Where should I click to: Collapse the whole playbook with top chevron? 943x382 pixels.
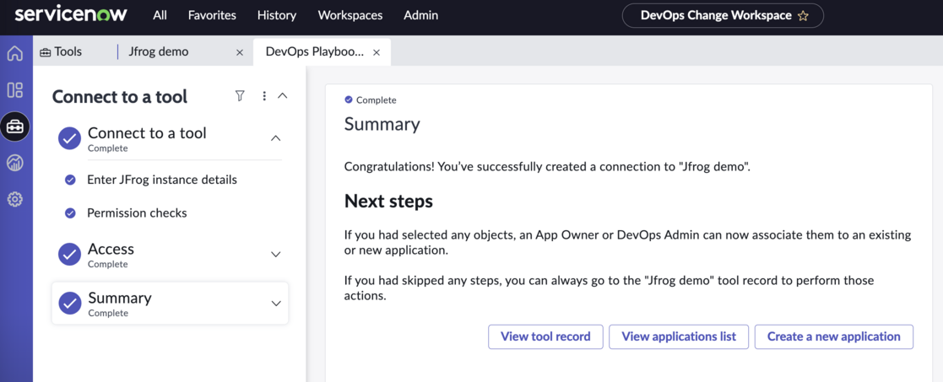[283, 95]
